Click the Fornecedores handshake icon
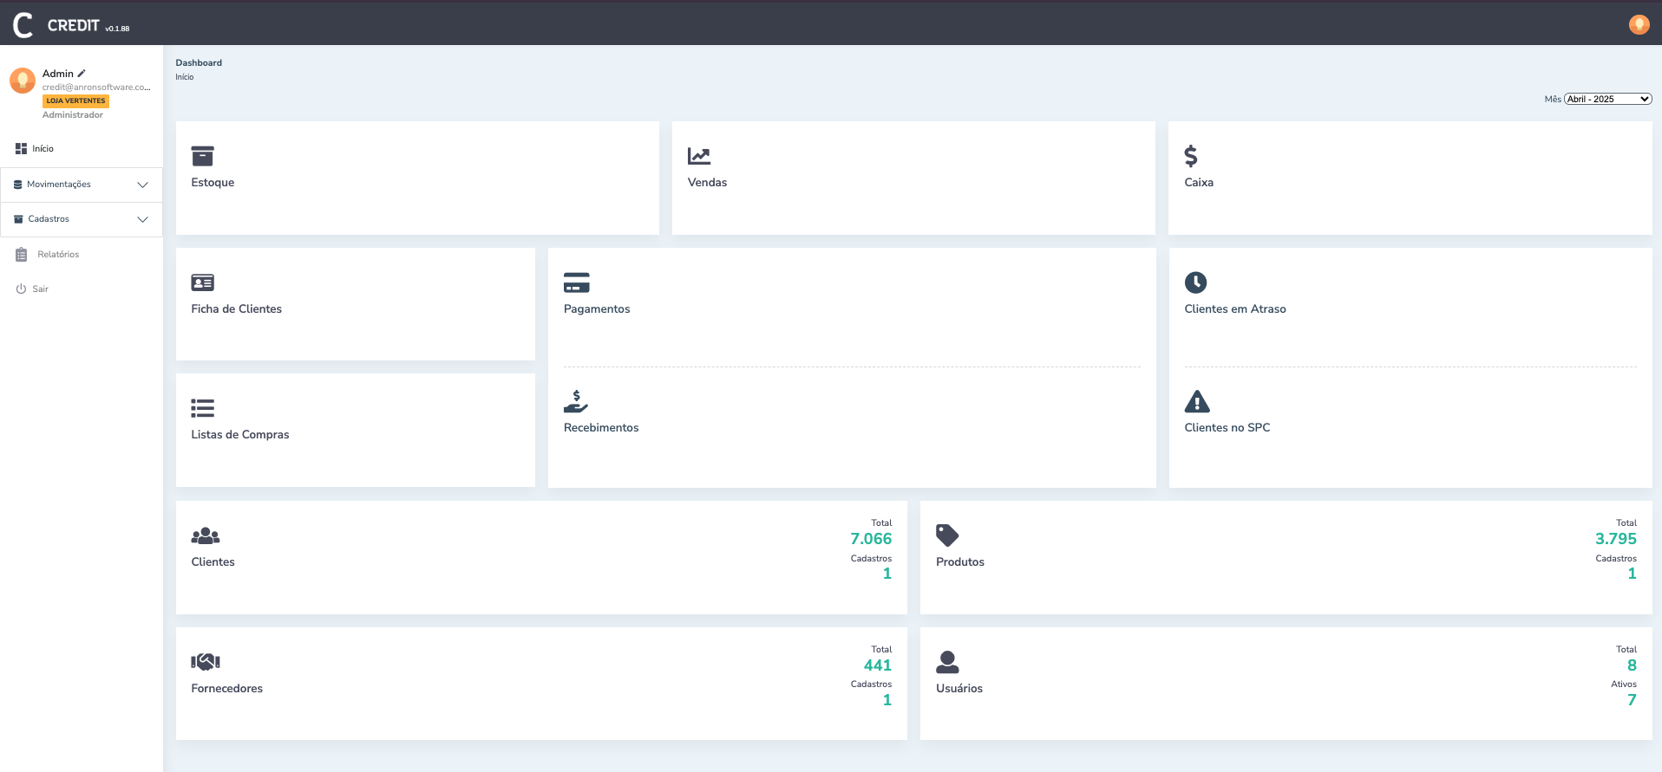This screenshot has width=1662, height=772. [x=206, y=662]
